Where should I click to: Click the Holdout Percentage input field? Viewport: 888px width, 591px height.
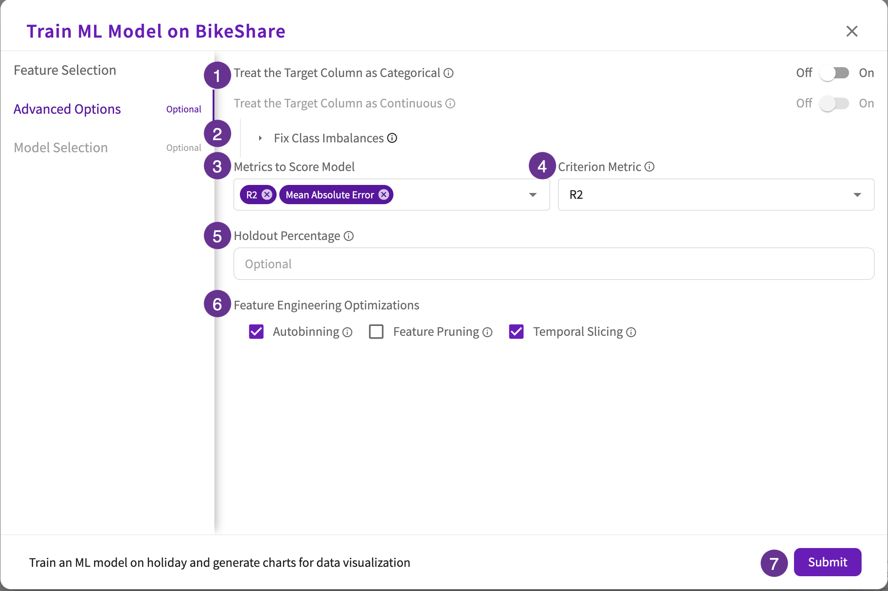[554, 263]
